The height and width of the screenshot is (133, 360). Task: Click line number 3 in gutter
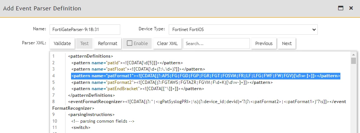click(54, 69)
